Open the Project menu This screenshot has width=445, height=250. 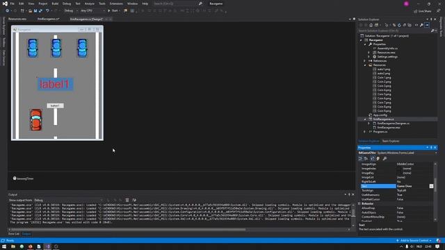(x=43, y=3)
